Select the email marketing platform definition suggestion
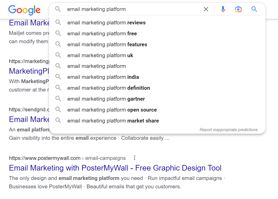This screenshot has width=278, height=199. pos(108,88)
